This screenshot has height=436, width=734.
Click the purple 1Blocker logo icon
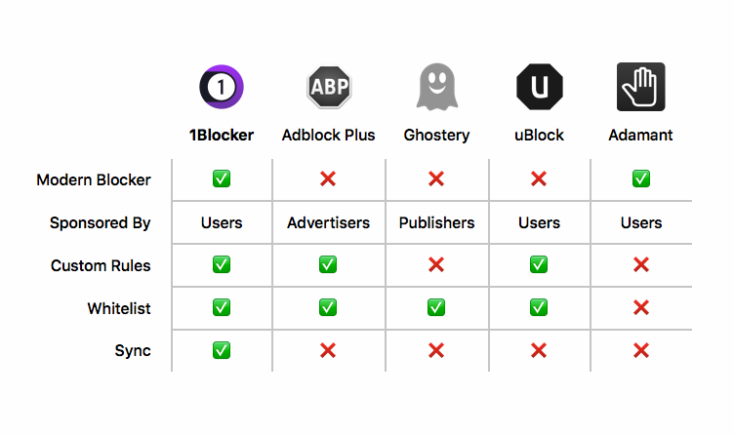(222, 87)
